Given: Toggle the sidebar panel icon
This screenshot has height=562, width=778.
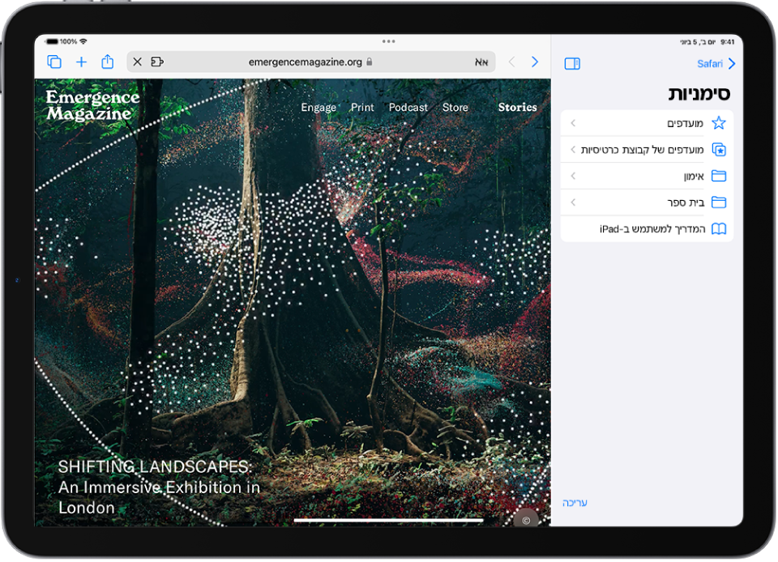Looking at the screenshot, I should click(x=572, y=64).
